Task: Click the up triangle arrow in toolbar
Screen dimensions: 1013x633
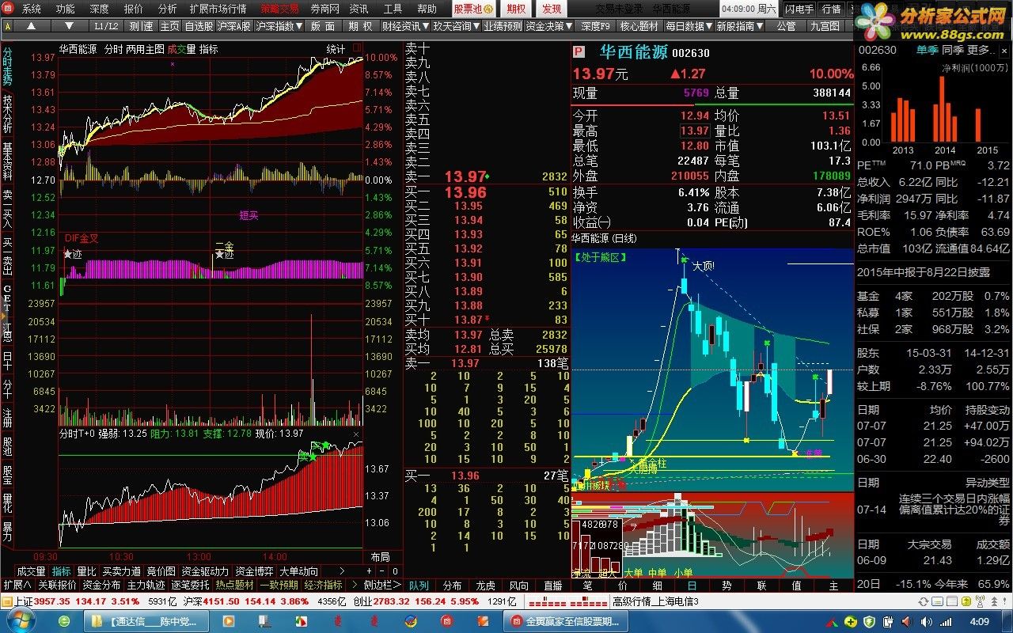Action: 32,26
